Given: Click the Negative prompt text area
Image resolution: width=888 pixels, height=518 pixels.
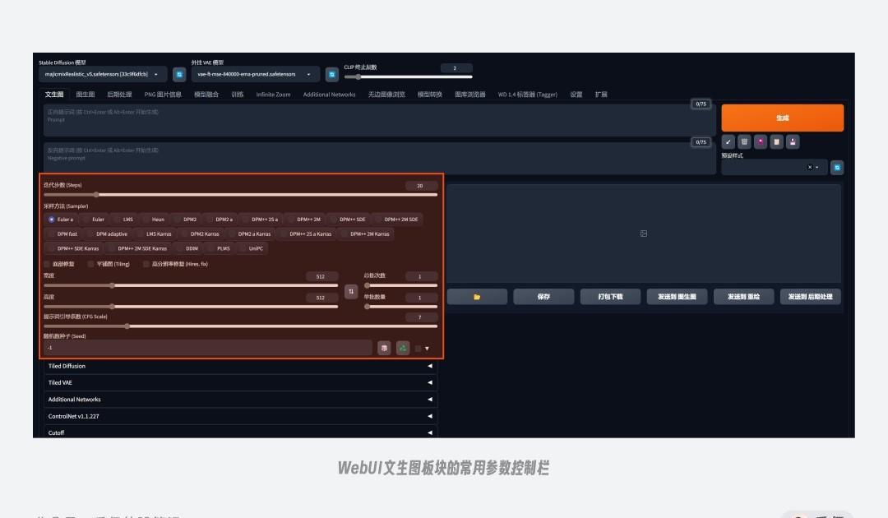Looking at the screenshot, I should click(x=379, y=158).
